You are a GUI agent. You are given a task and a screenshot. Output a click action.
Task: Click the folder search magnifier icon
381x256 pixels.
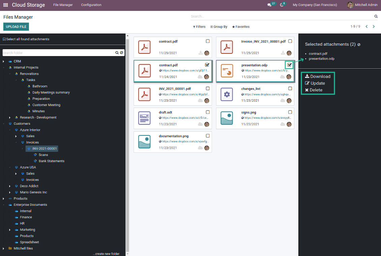(x=117, y=52)
